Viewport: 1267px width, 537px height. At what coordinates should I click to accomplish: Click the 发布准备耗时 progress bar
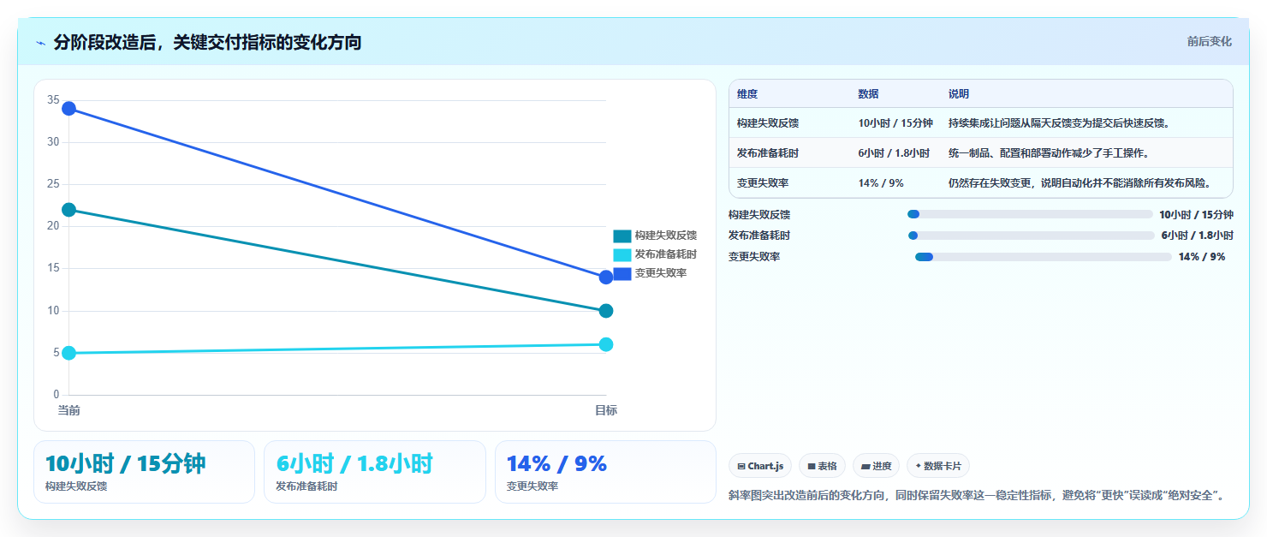click(1031, 236)
